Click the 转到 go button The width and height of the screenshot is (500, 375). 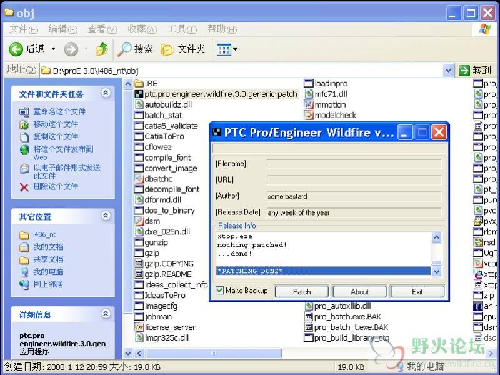[x=474, y=70]
